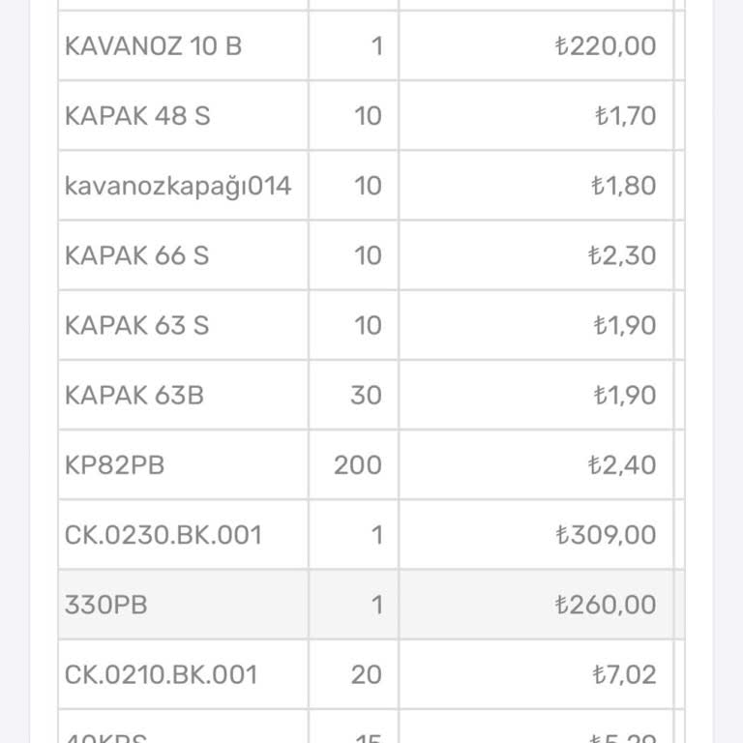Click the ₺1,80 price cell

tap(536, 186)
